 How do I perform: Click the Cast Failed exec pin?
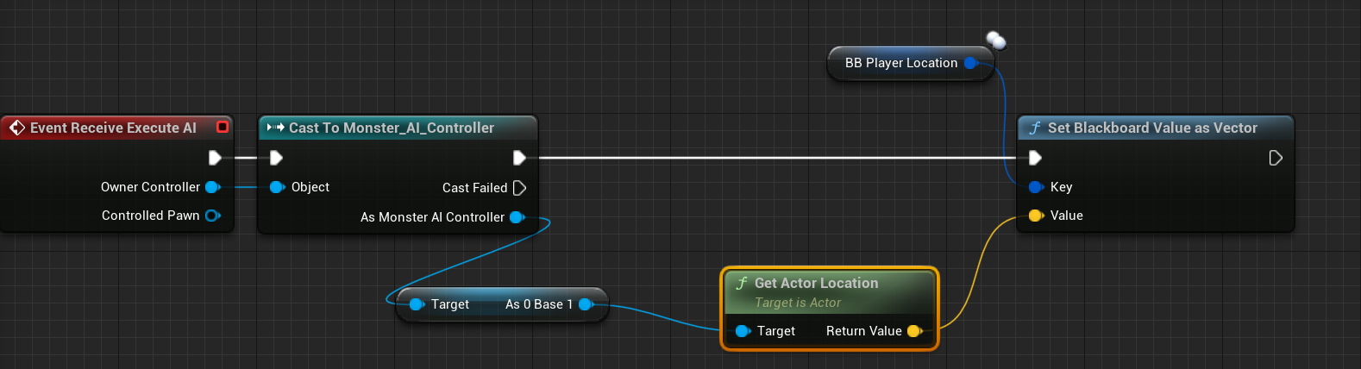[x=519, y=188]
